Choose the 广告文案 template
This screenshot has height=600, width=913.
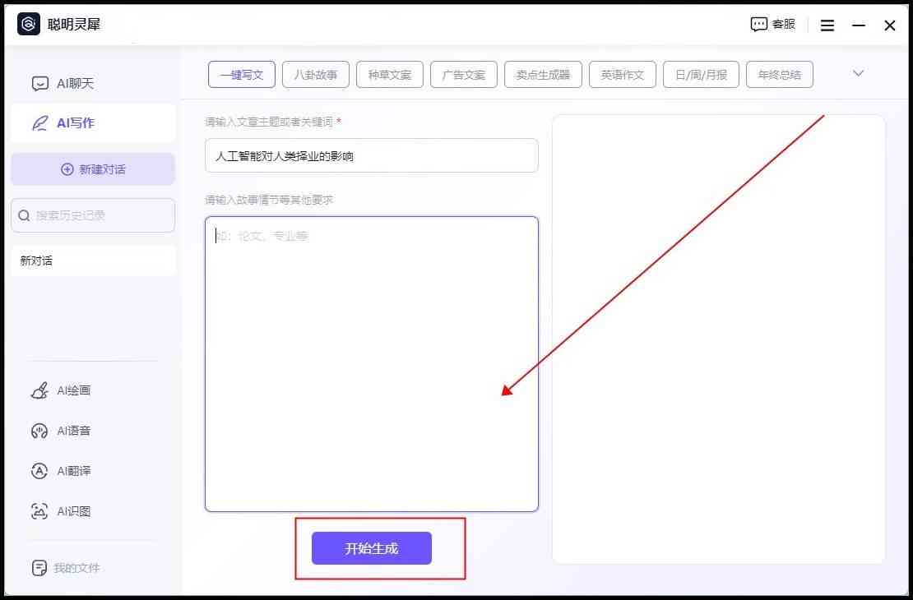464,75
